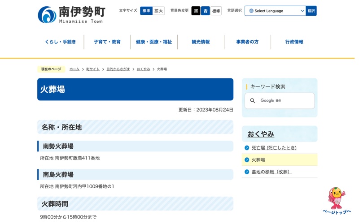Click the 翻訳 translate button

point(311,11)
